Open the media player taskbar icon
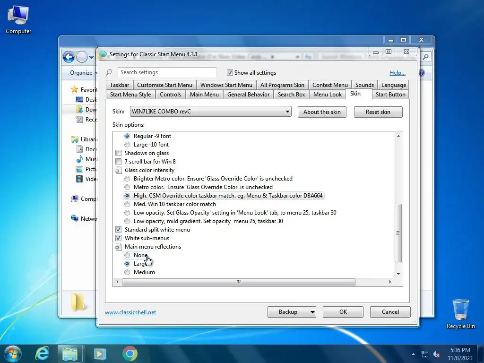 [100, 354]
